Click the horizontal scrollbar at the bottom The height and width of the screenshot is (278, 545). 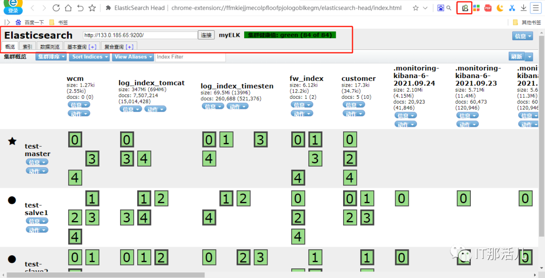point(105,275)
